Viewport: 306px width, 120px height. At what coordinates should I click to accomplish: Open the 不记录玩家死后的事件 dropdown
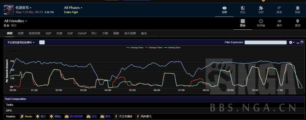click(x=21, y=42)
